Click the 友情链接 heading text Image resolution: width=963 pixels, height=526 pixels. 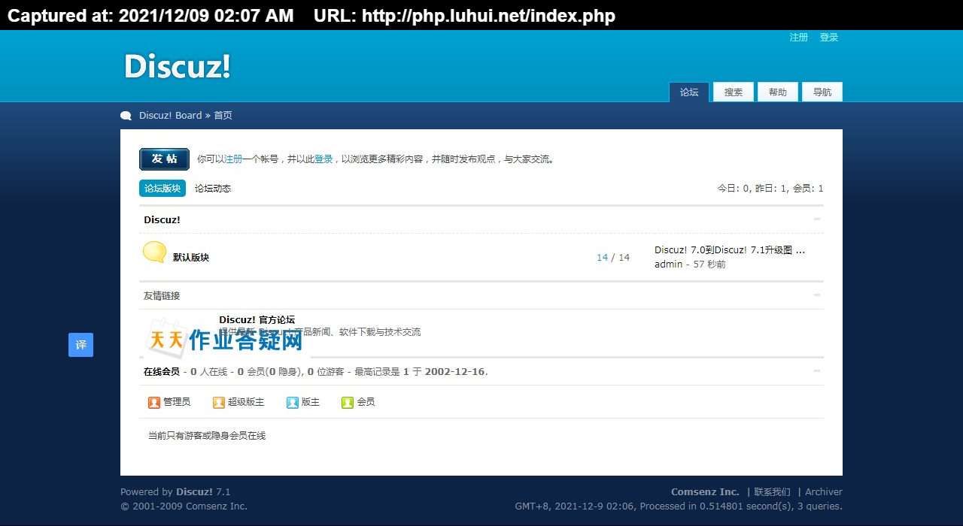coord(162,296)
